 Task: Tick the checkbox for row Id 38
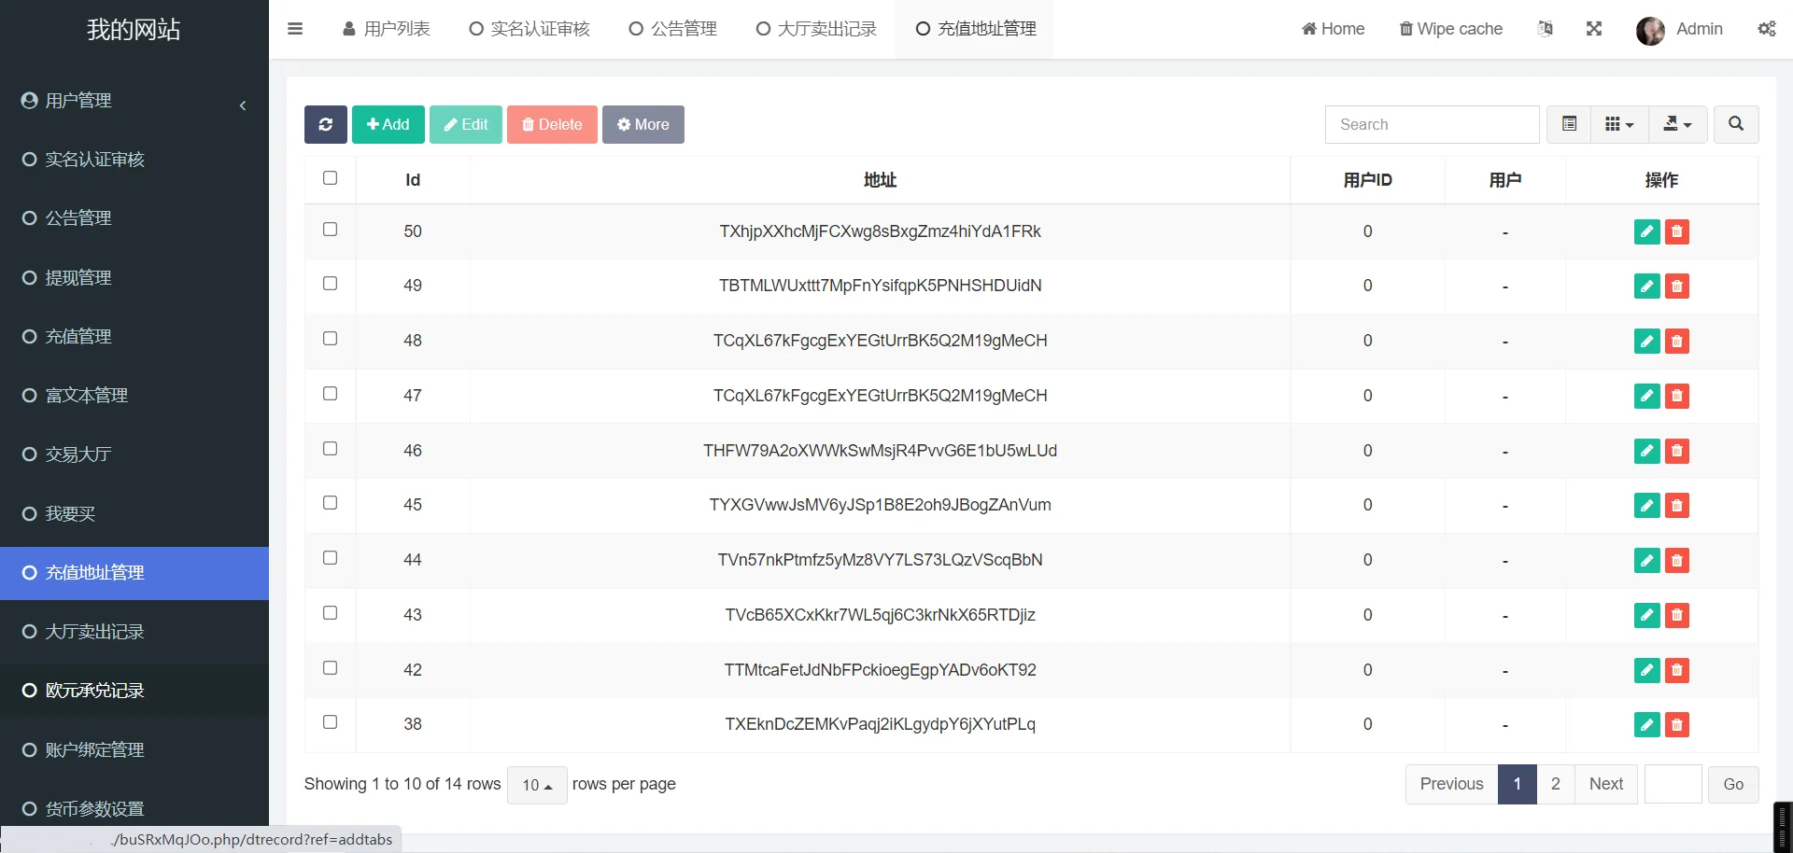(x=330, y=722)
